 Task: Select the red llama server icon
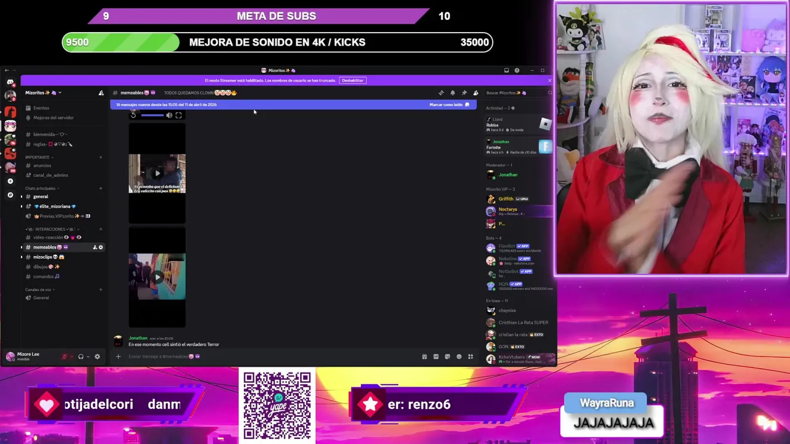click(10, 111)
